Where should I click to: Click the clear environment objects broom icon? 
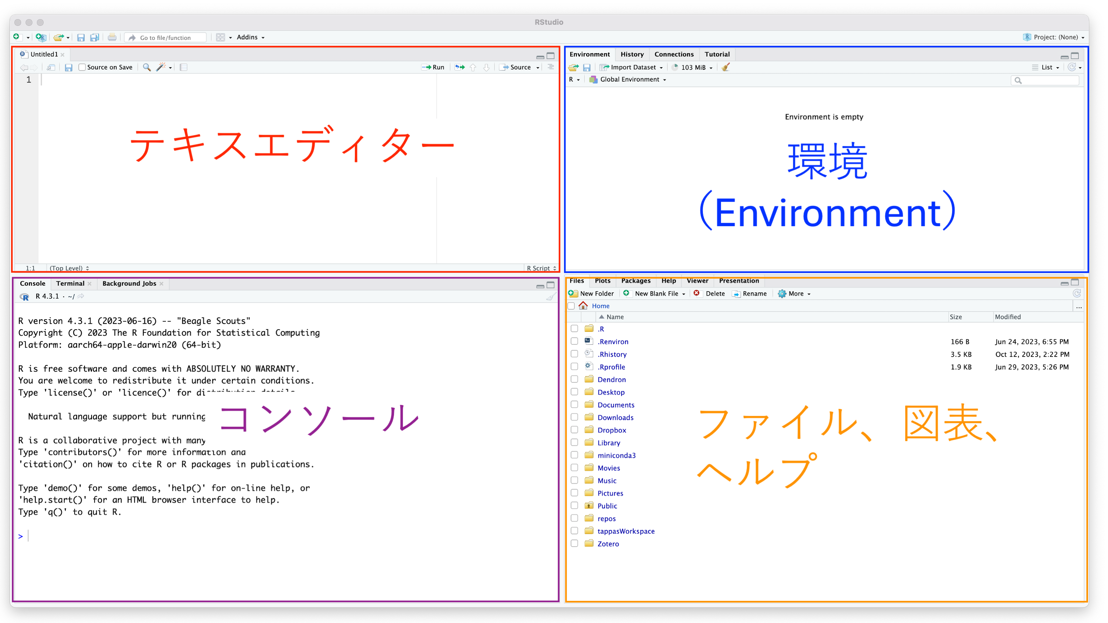[x=725, y=67]
